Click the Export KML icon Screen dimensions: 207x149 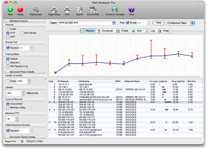point(93,10)
